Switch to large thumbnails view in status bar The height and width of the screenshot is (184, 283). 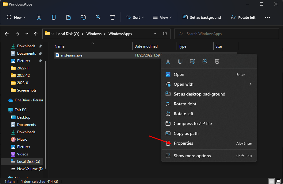278,181
